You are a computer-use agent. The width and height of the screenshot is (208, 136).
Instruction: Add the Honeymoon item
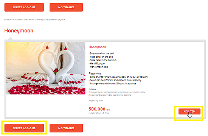[189, 112]
